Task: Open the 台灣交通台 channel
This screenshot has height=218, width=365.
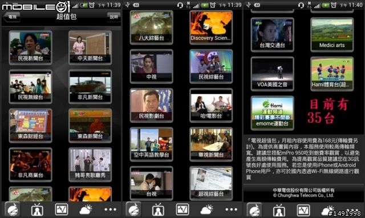Action: coord(273,35)
